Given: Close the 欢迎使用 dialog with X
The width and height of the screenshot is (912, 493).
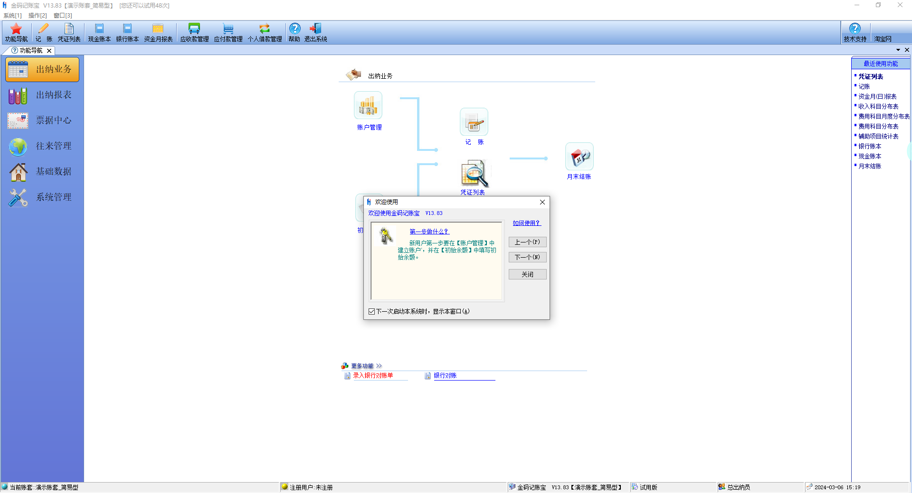Looking at the screenshot, I should point(542,202).
